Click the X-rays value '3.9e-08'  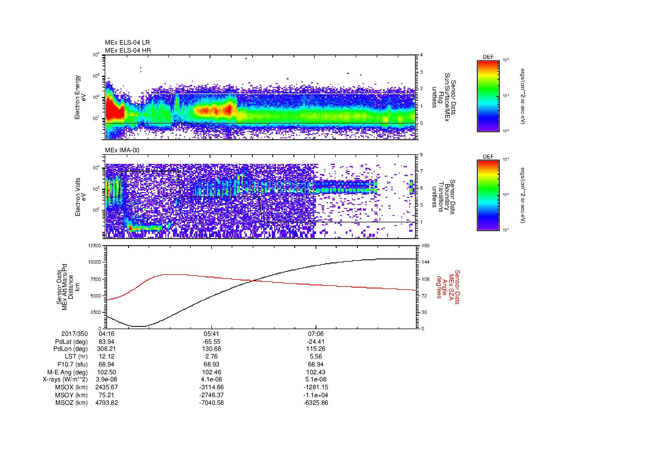tap(106, 379)
